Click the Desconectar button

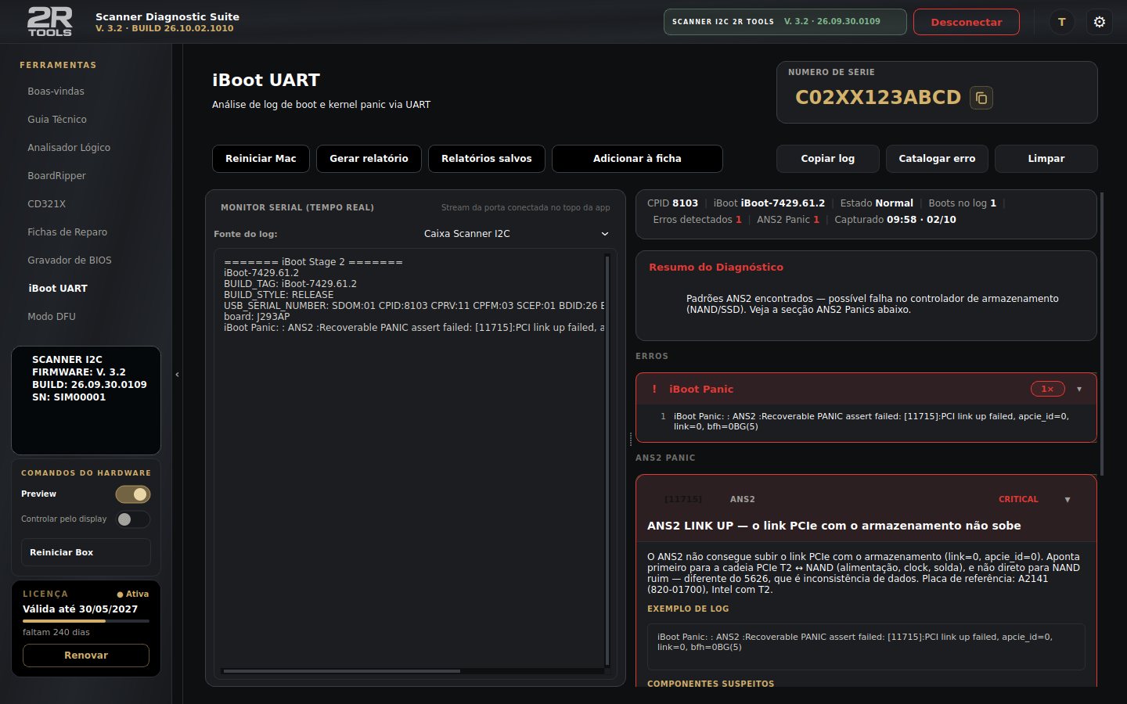967,22
